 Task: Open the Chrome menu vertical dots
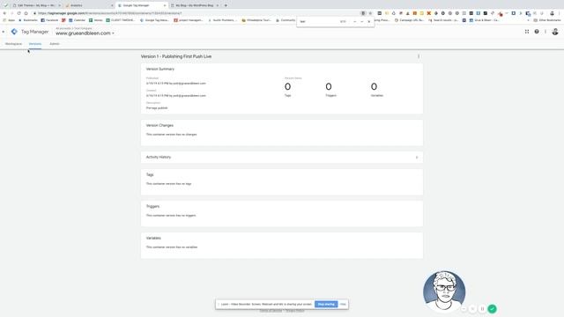[x=560, y=13]
